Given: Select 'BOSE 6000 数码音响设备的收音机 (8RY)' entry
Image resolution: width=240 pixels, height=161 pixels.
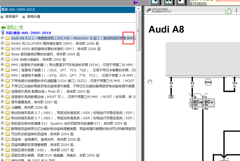Looking at the screenshot, I should tap(56, 49).
